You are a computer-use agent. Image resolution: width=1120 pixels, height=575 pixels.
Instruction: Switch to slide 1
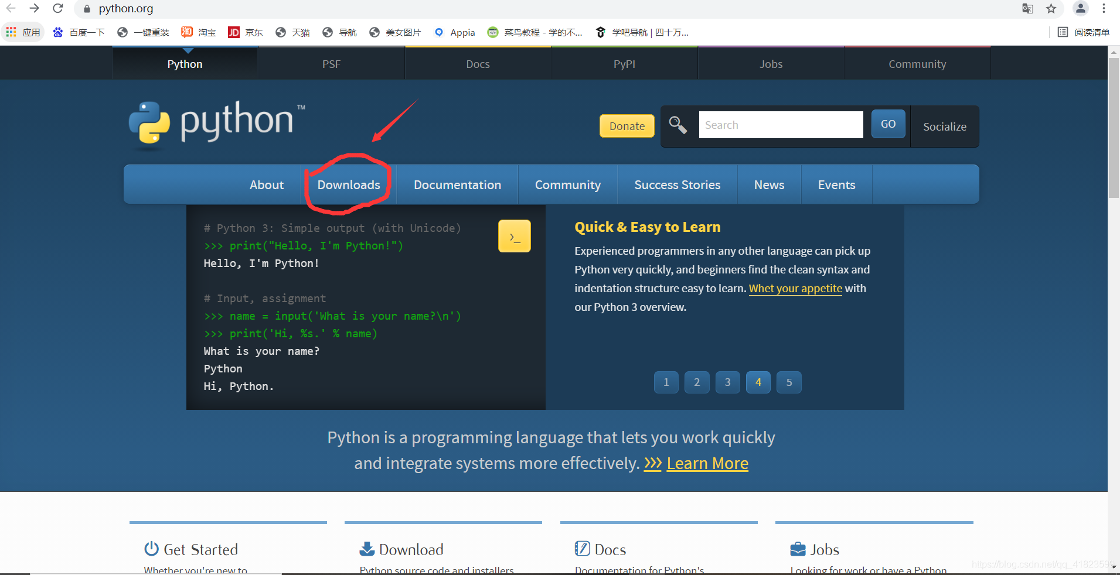click(x=666, y=382)
